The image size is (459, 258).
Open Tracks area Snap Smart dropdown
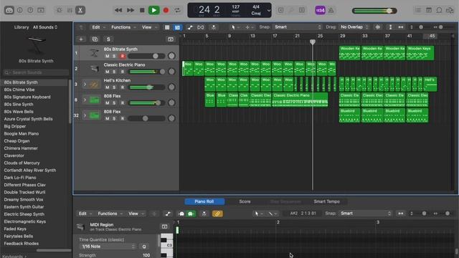[297, 27]
